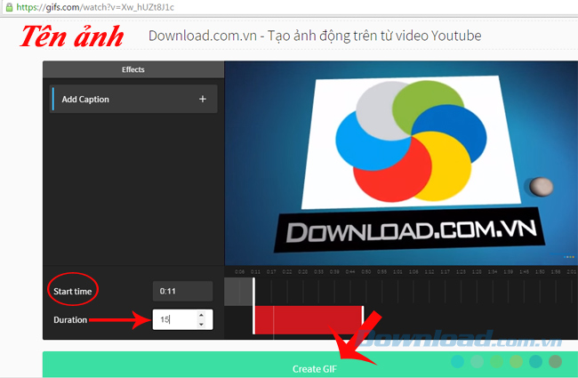Increase duration with the up stepper arrow

201,315
